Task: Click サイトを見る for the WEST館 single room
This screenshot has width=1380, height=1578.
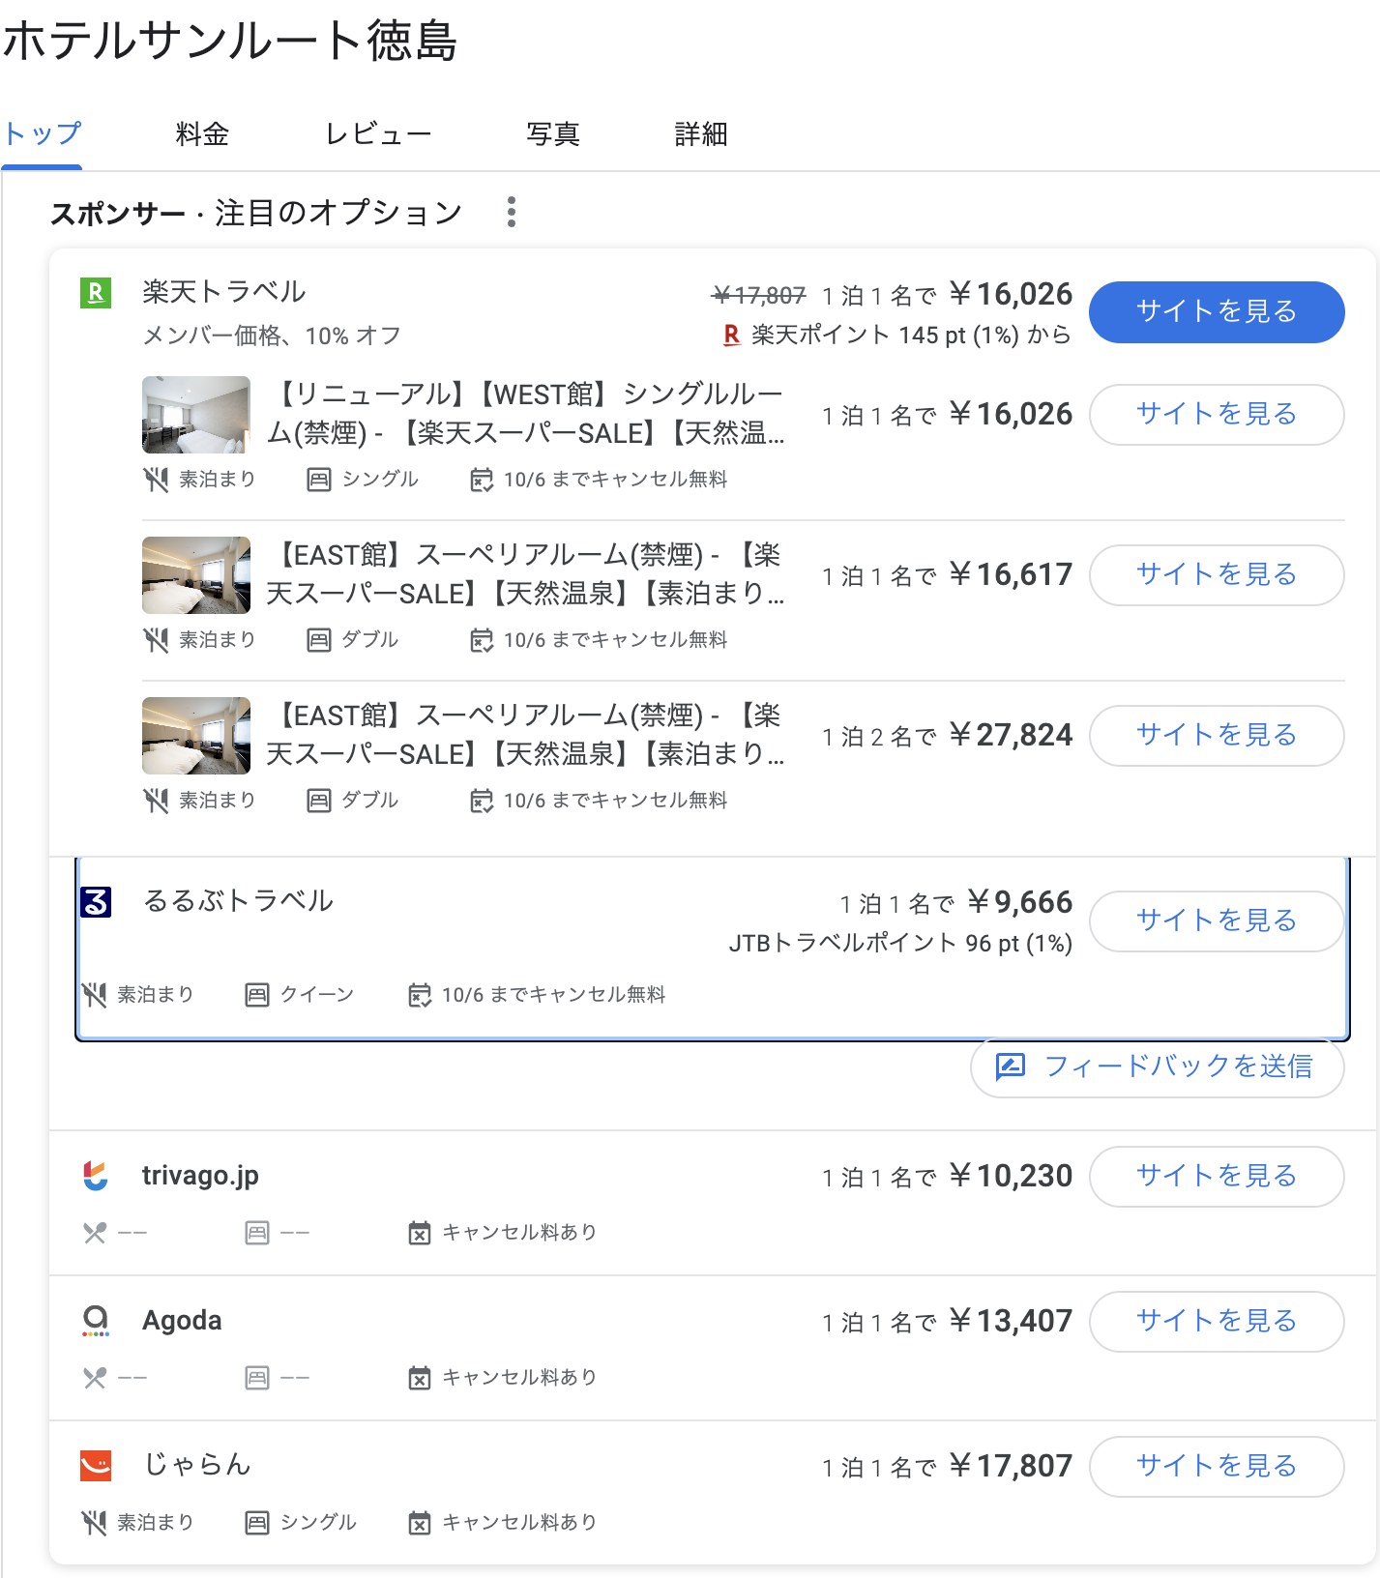Action: 1217,414
